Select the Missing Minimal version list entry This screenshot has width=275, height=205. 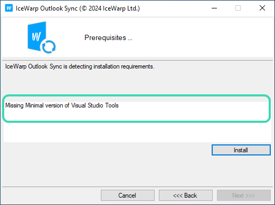(x=62, y=105)
